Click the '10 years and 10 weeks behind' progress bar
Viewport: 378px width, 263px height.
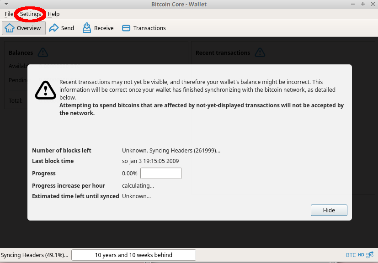pos(133,255)
